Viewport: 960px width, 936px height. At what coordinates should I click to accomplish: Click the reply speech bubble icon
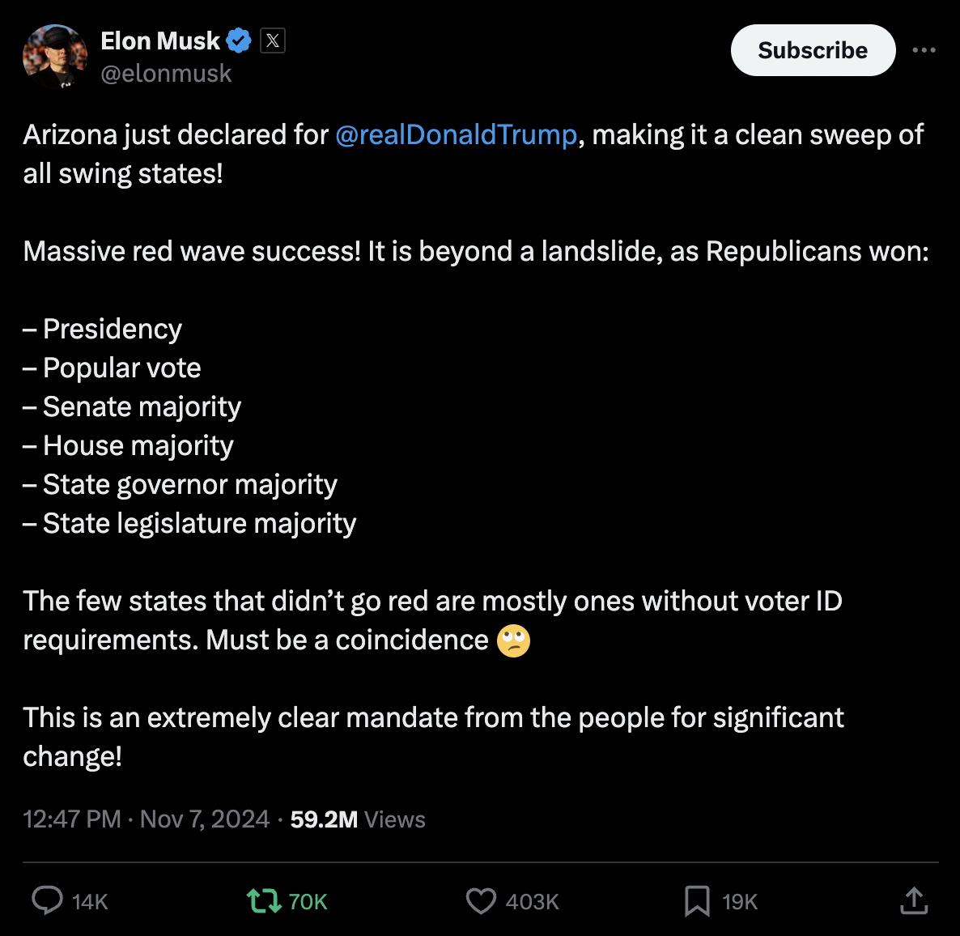pyautogui.click(x=47, y=900)
